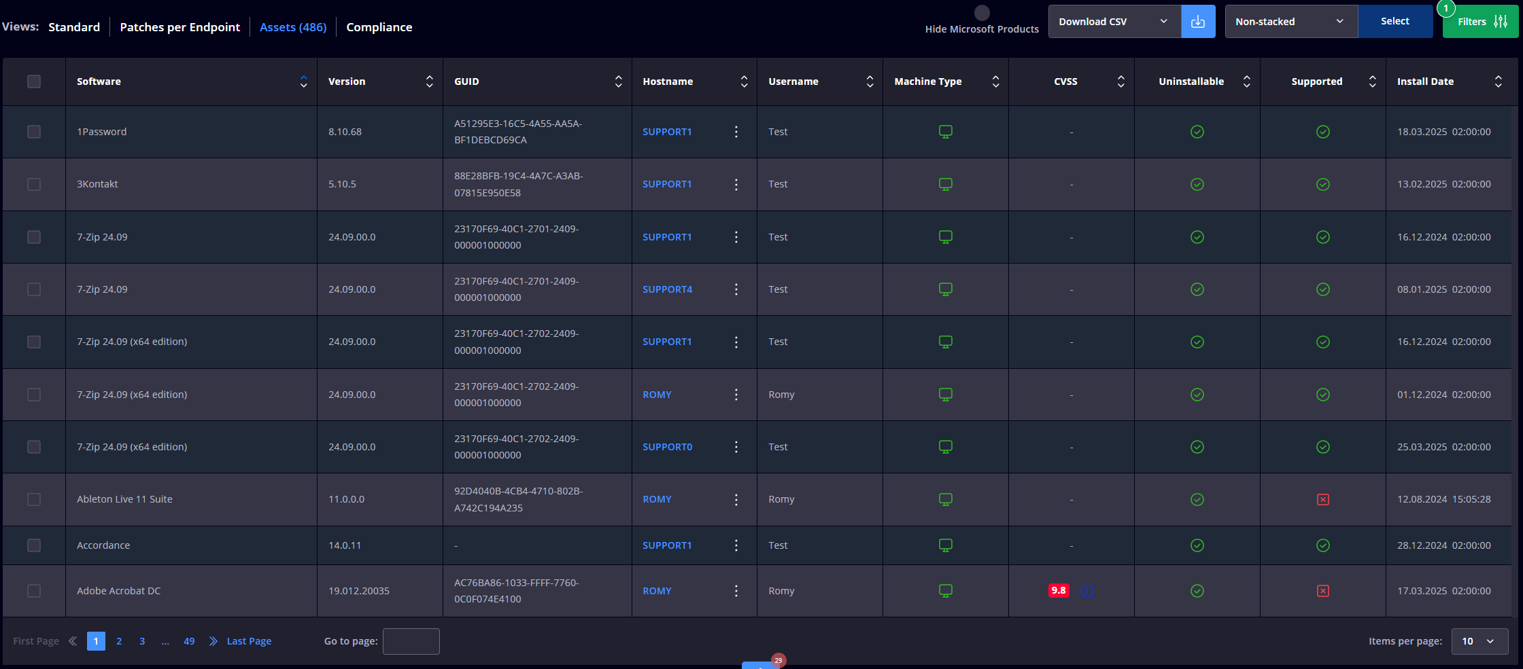This screenshot has width=1523, height=669.
Task: Sort by Machine Type column arrows
Action: pyautogui.click(x=996, y=82)
